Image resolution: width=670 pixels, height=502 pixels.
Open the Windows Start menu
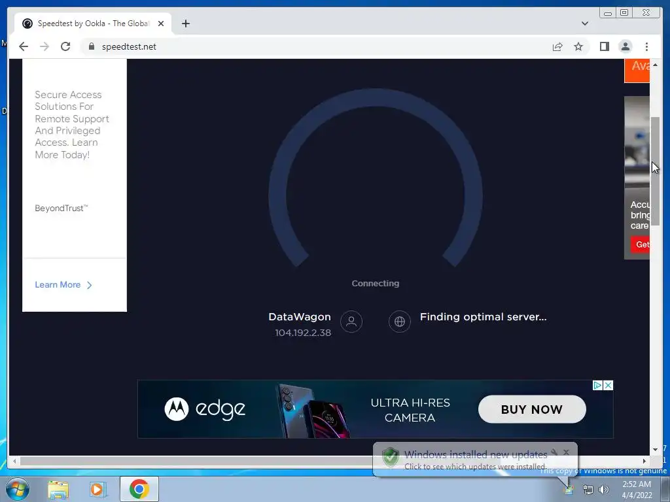coord(18,489)
